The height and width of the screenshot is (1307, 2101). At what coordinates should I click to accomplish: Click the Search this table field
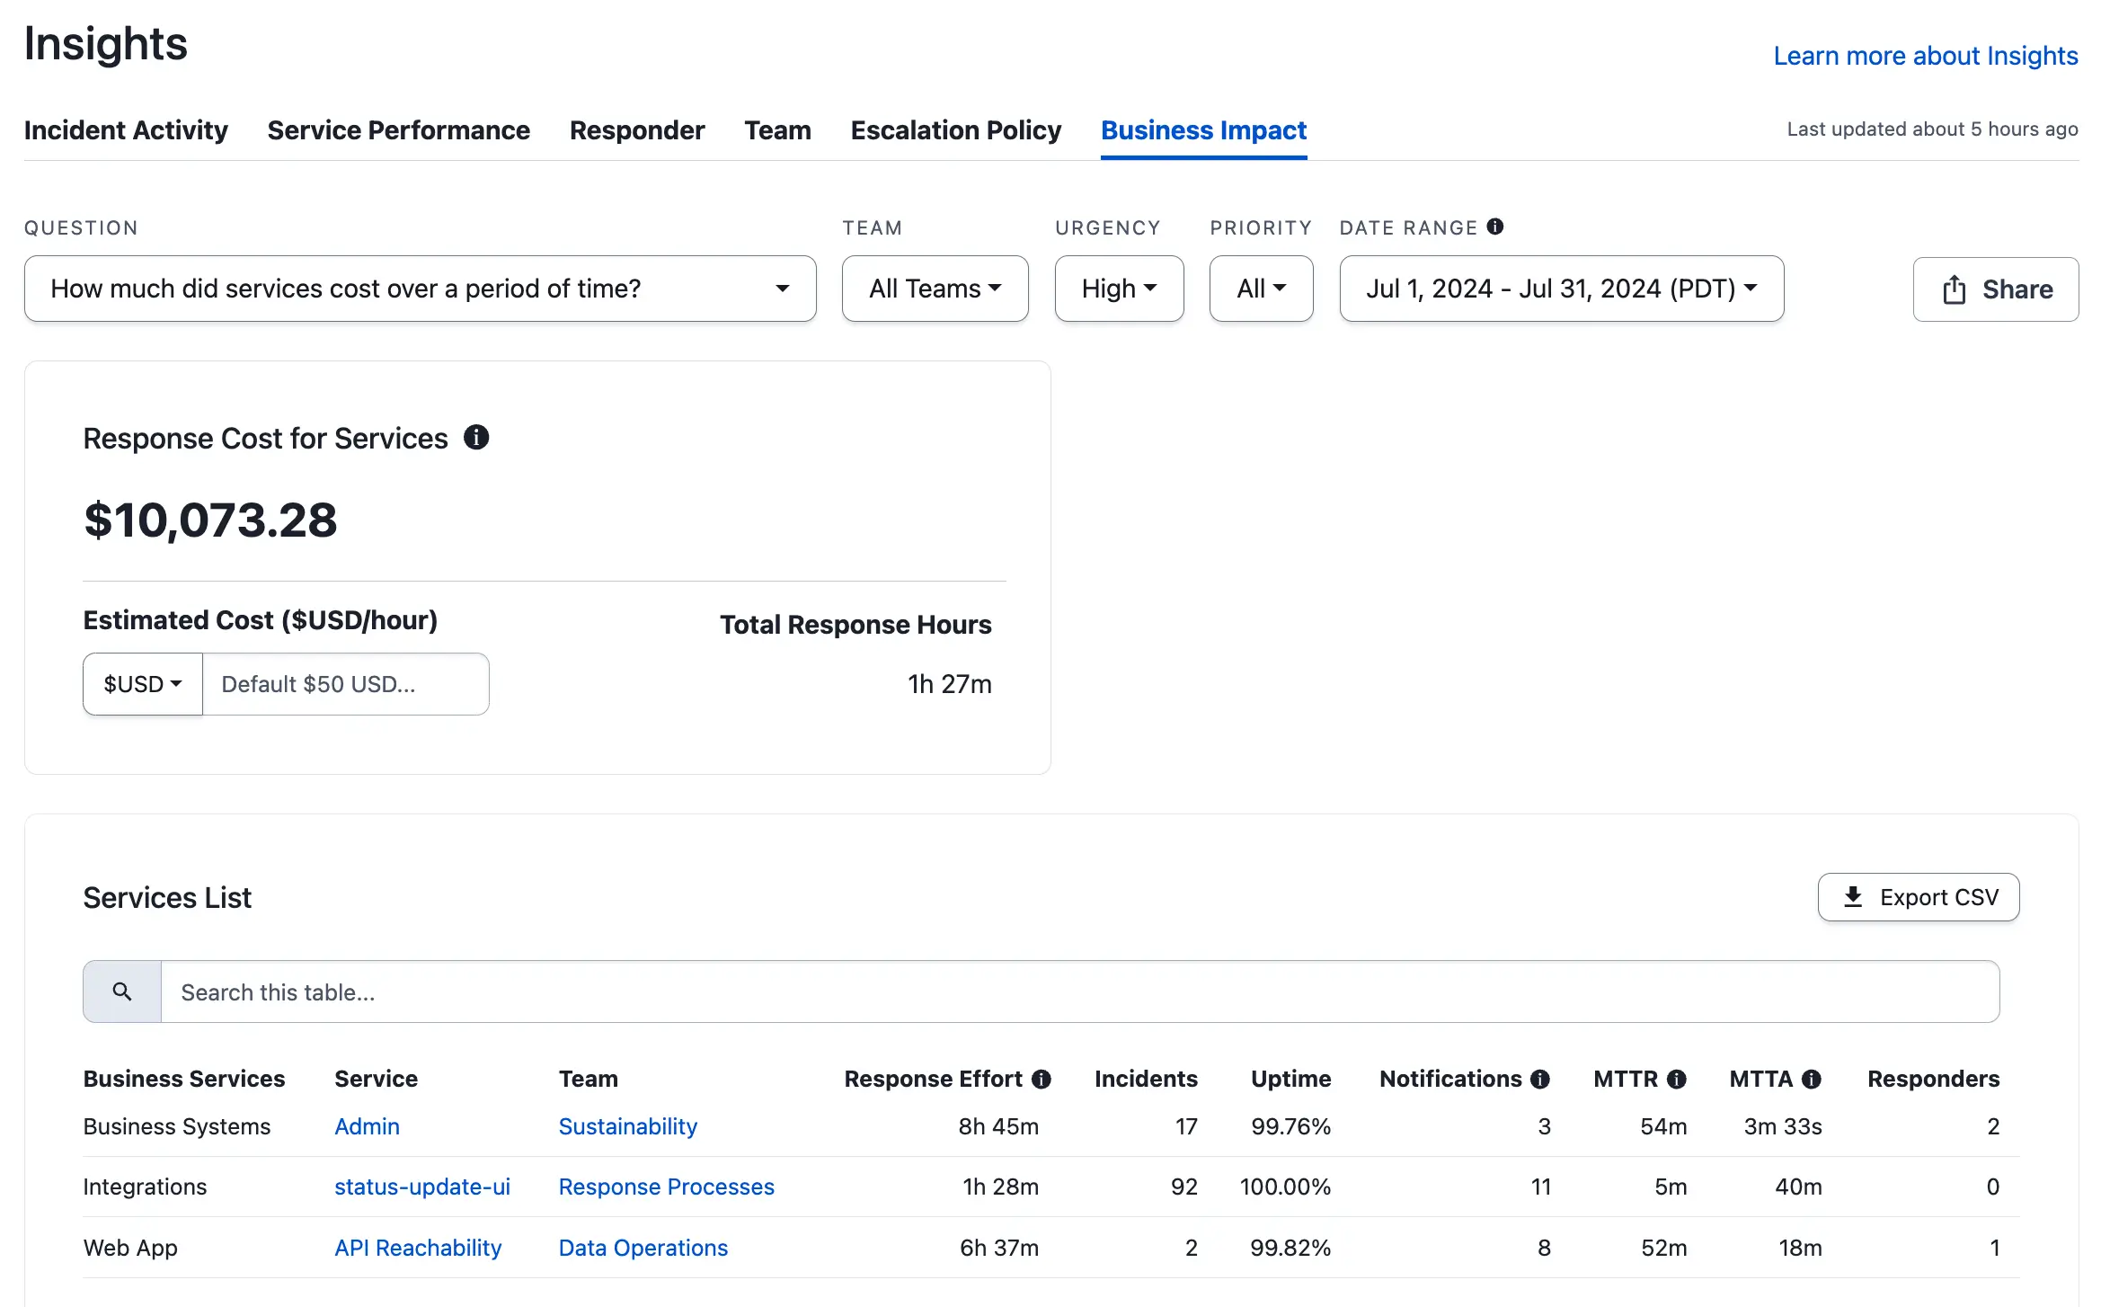pos(1078,991)
